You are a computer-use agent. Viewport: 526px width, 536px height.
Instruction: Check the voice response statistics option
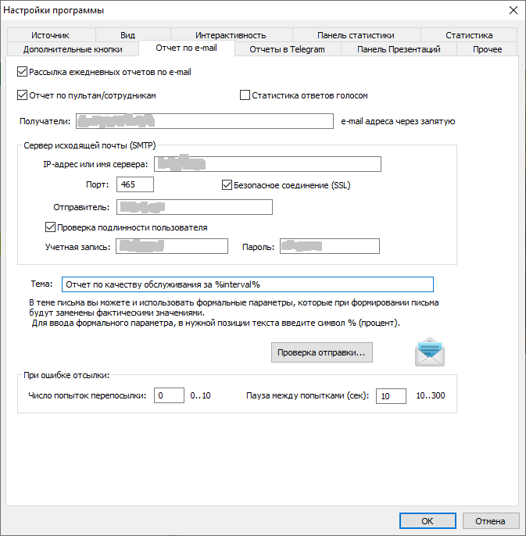click(x=245, y=95)
